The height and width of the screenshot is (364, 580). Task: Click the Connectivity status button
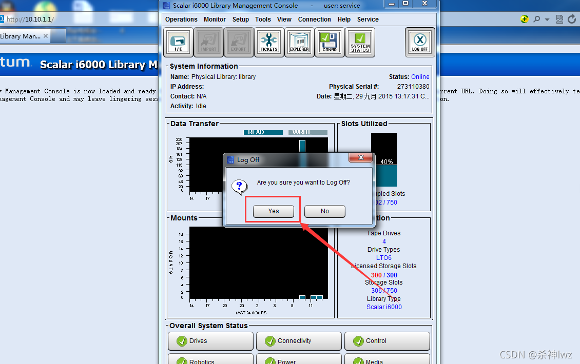click(x=299, y=341)
